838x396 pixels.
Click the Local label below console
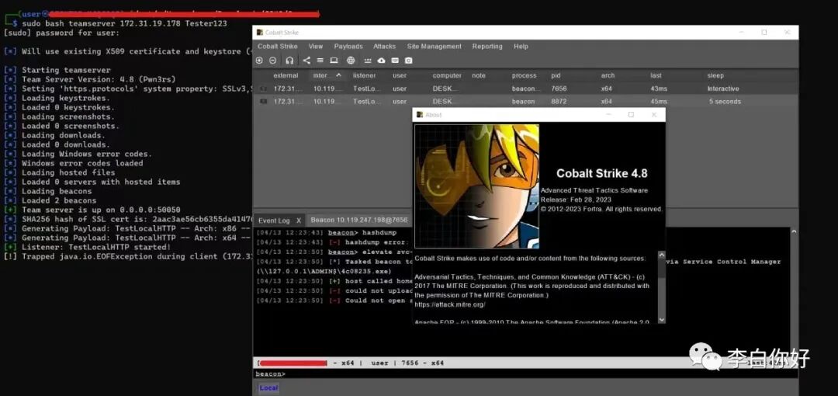coord(268,388)
